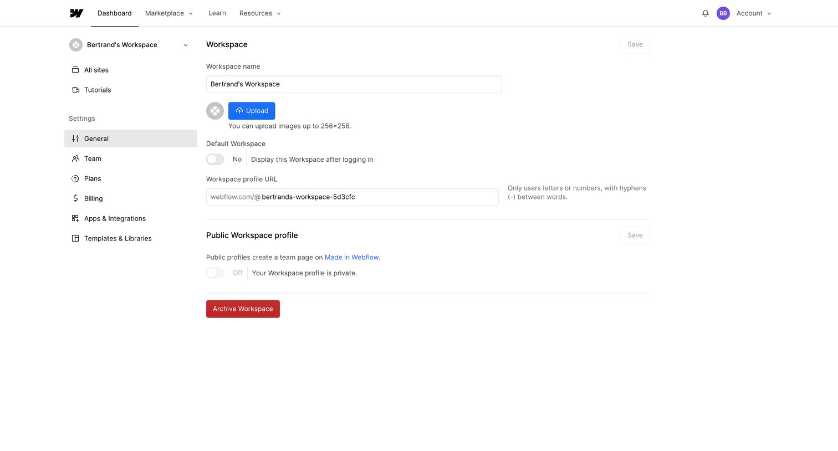Open the Team settings page
This screenshot has height=451, width=838.
[x=131, y=158]
